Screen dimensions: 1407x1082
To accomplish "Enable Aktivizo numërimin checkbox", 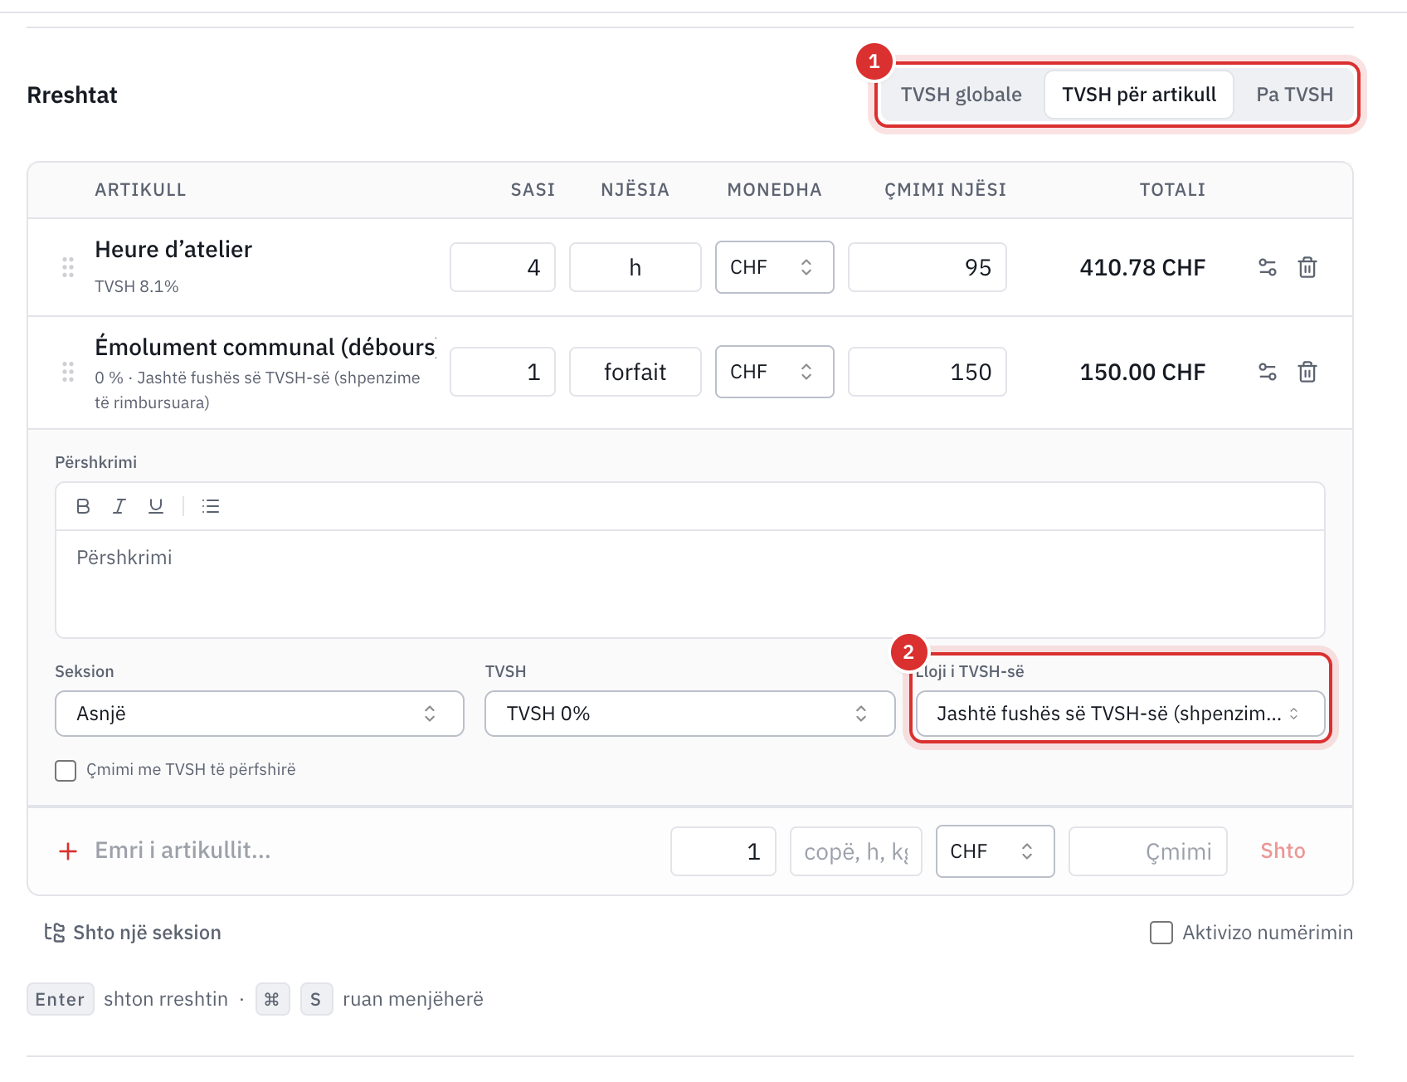I will tap(1161, 933).
